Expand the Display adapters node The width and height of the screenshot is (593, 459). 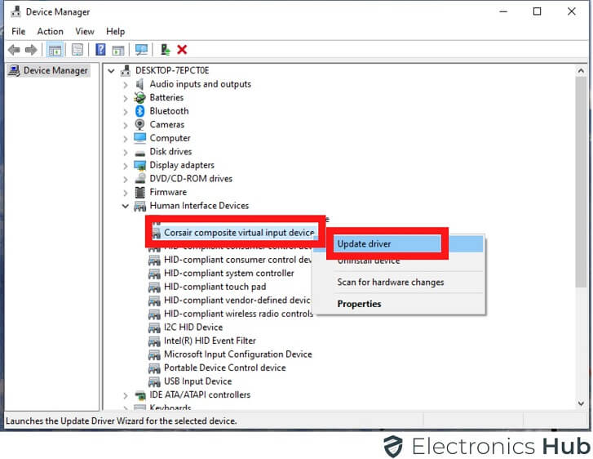click(125, 165)
